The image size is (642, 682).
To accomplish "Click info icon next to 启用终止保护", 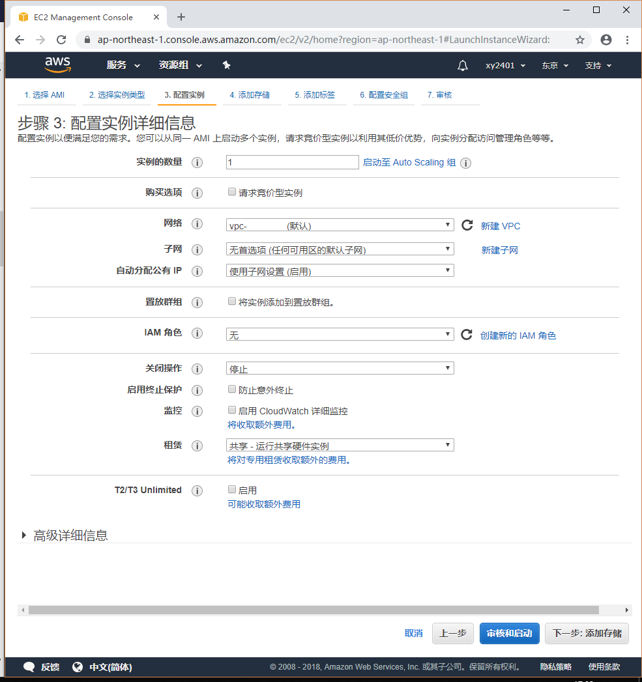I will coord(197,391).
